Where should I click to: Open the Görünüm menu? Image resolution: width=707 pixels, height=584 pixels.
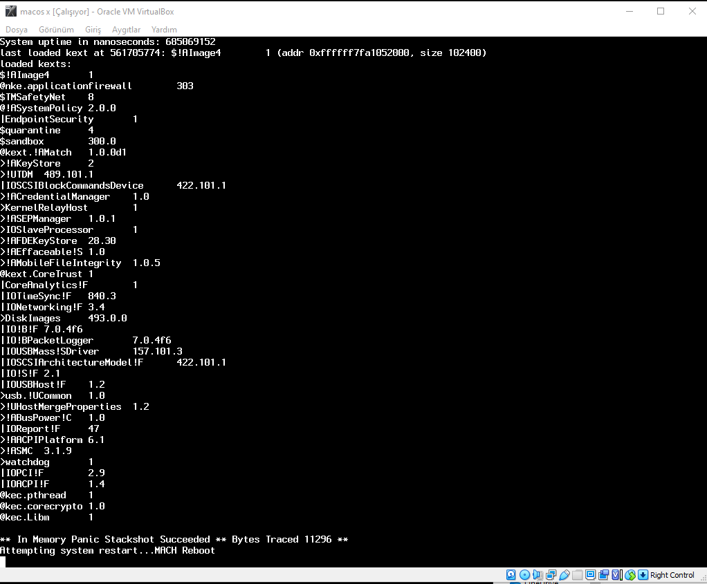click(56, 30)
